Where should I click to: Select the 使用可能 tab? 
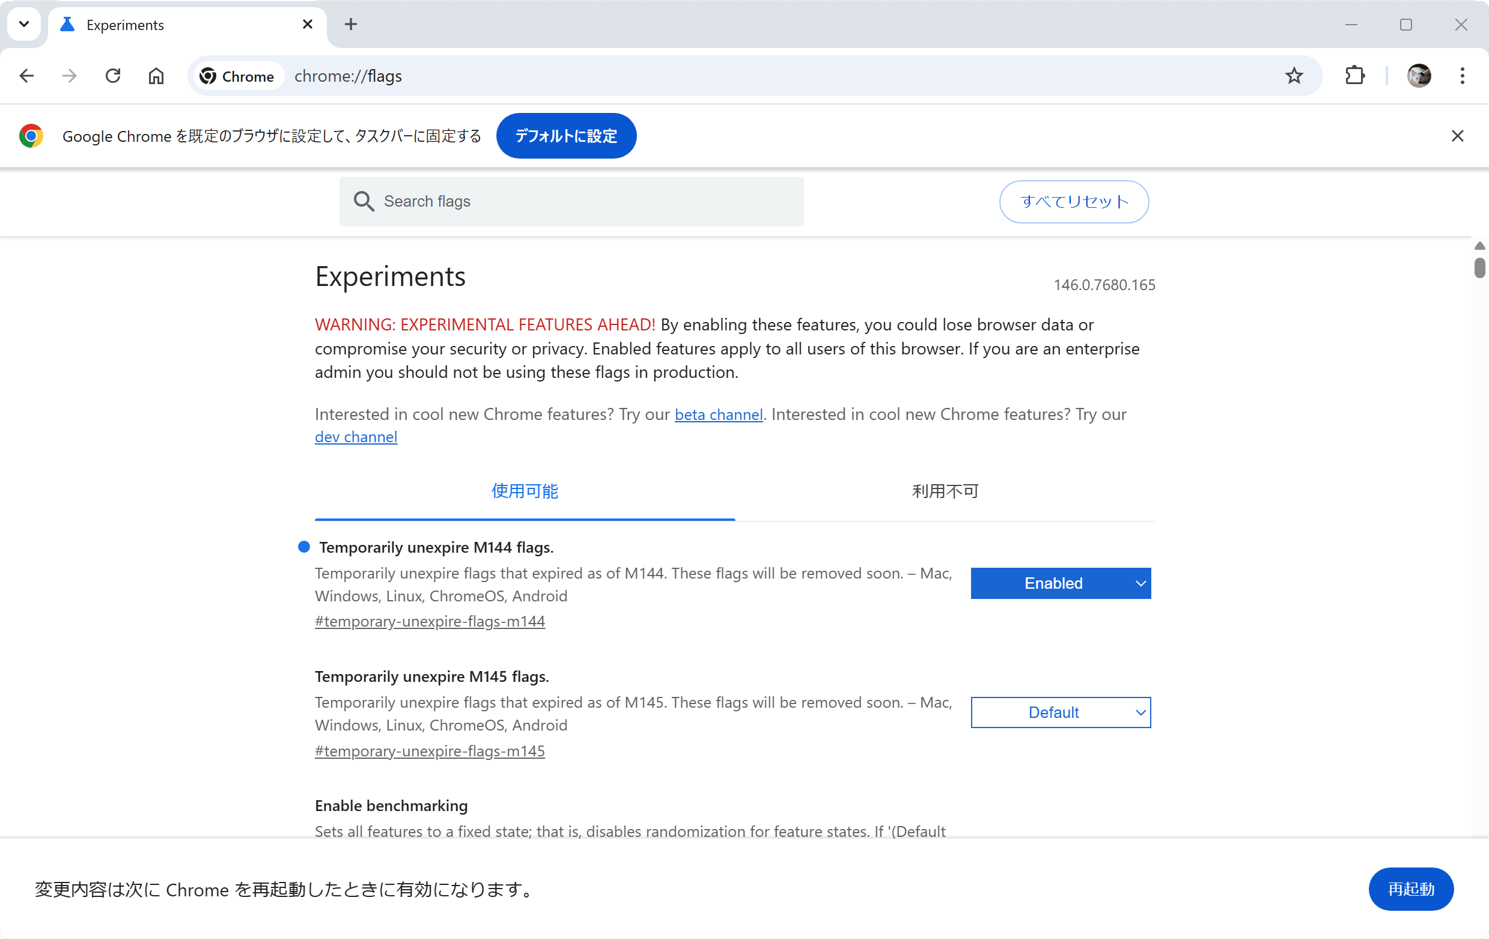[524, 491]
